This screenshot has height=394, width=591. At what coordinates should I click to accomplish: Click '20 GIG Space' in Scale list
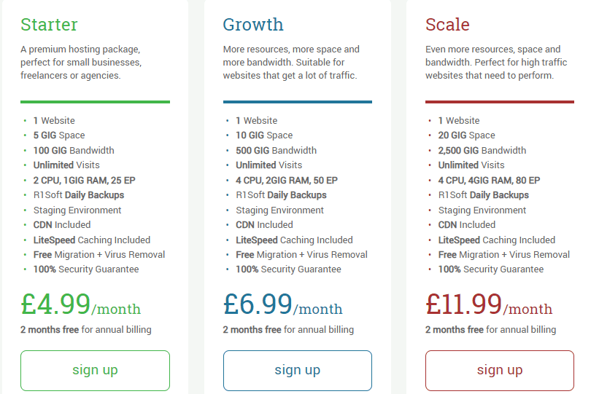[467, 135]
